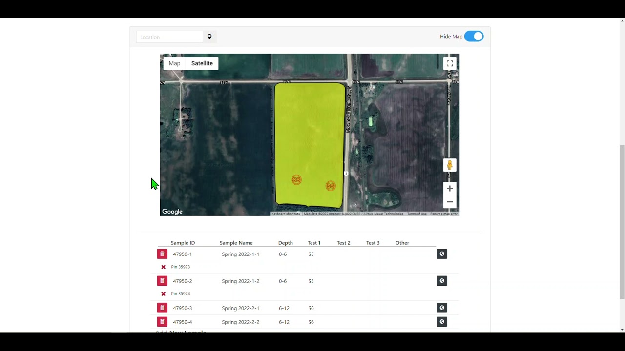The image size is (625, 351).
Task: Click sample ID 47950-3 text
Action: pyautogui.click(x=182, y=308)
